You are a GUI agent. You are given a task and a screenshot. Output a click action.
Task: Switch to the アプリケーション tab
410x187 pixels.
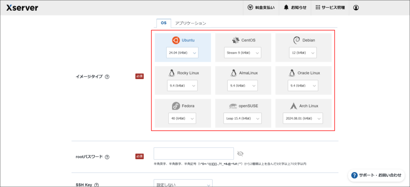point(191,23)
